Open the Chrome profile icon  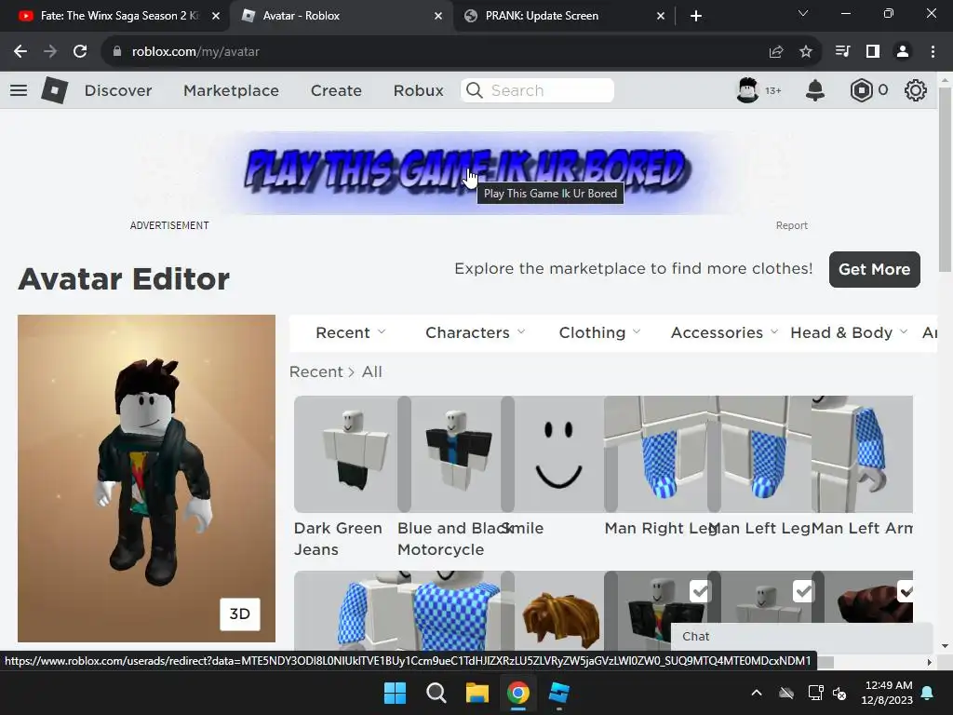point(903,52)
